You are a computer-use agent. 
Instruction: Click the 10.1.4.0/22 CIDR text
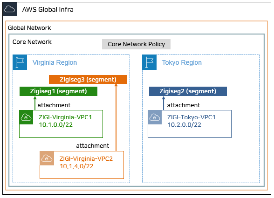[x=76, y=166]
